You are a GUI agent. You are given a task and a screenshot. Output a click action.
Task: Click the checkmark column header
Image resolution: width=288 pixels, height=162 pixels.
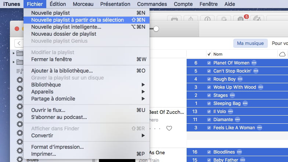click(x=209, y=54)
